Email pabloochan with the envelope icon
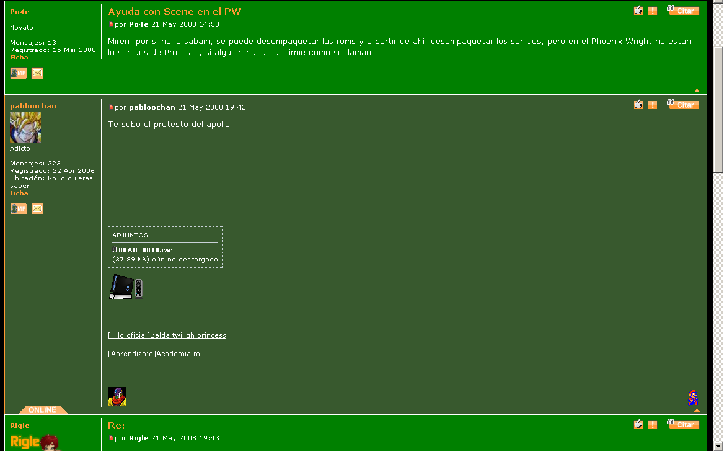Viewport: 724px width, 451px height. (x=37, y=209)
